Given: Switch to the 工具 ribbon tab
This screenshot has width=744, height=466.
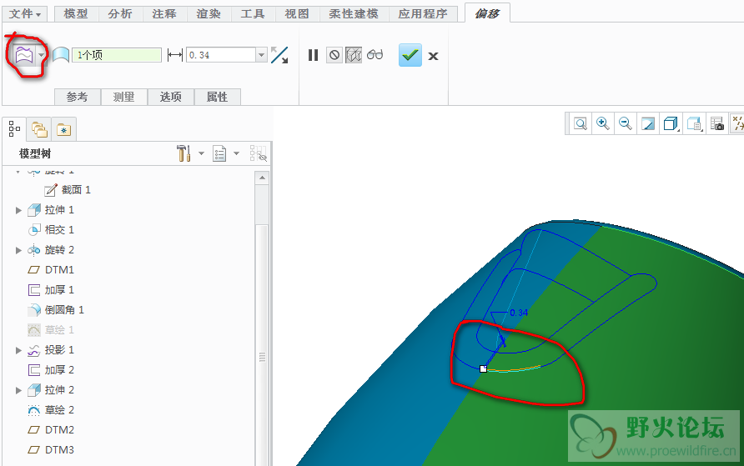Looking at the screenshot, I should pyautogui.click(x=253, y=13).
